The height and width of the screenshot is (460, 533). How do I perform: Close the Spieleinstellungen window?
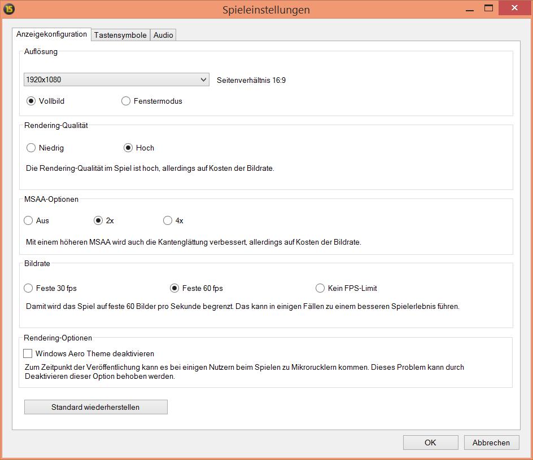click(x=514, y=8)
